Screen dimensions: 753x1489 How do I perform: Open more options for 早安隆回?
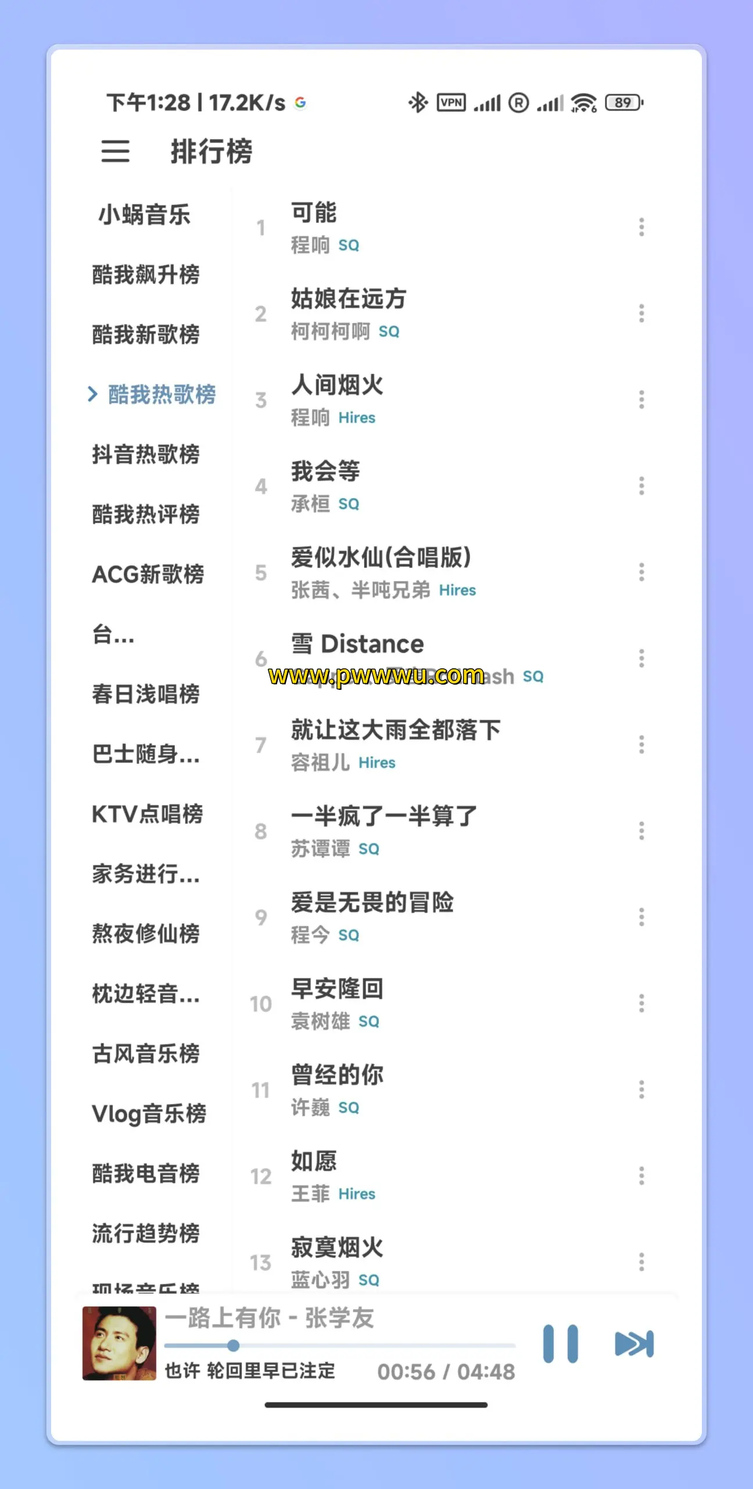641,1003
